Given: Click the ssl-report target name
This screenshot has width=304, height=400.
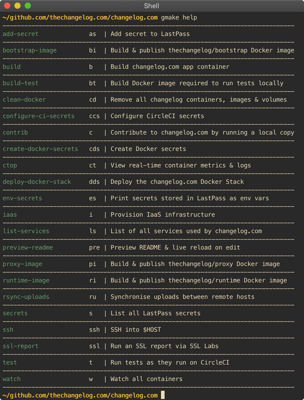Looking at the screenshot, I should point(21,346).
